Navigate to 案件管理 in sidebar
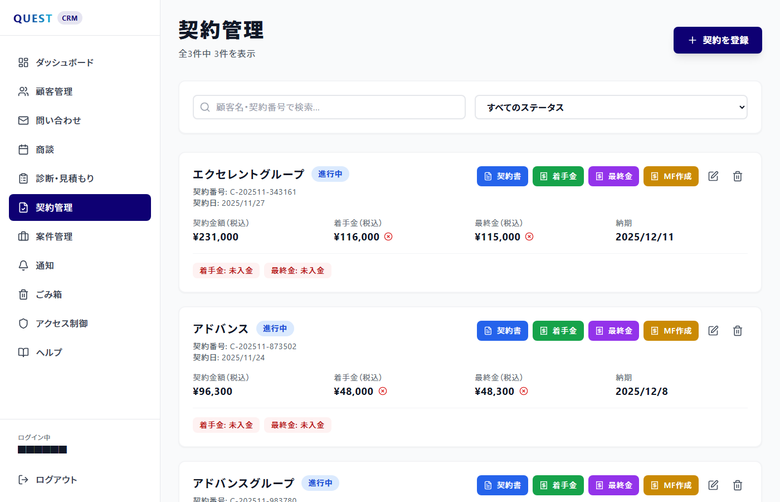 [x=54, y=236]
